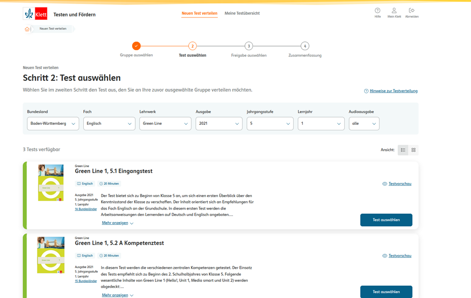Open the Lehrwerk dropdown showing Green Line
The height and width of the screenshot is (298, 471).
(x=165, y=123)
